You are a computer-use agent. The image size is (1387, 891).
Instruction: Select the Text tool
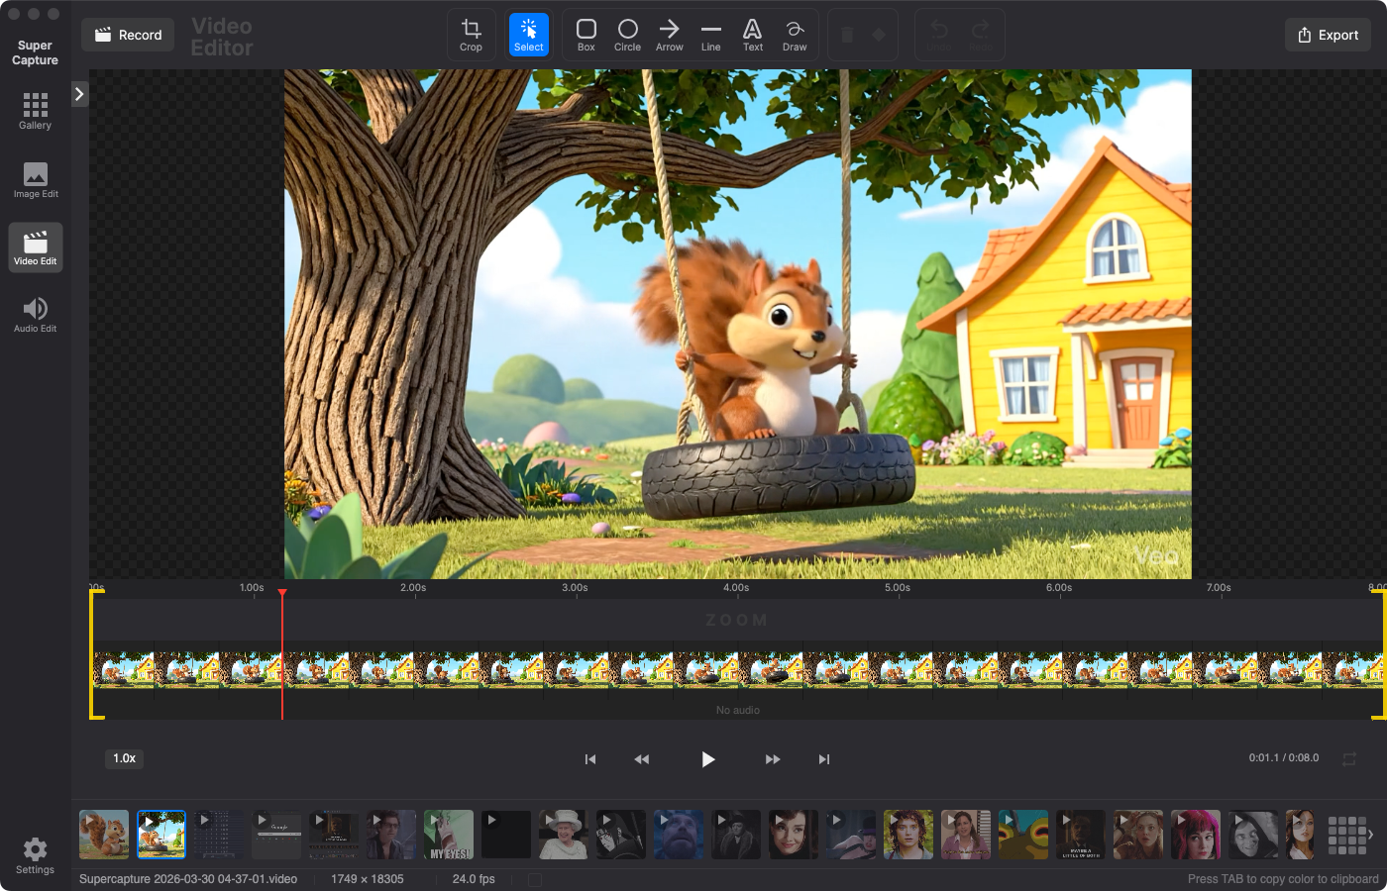752,34
